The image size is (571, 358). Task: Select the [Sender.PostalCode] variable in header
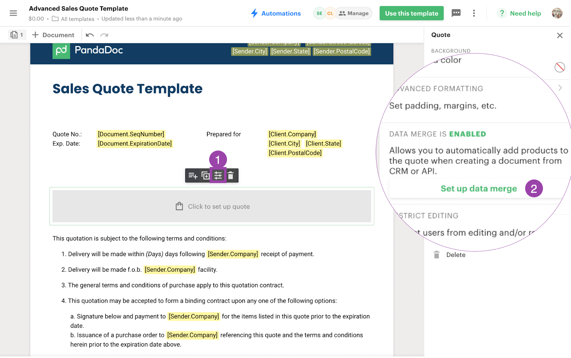pos(342,51)
